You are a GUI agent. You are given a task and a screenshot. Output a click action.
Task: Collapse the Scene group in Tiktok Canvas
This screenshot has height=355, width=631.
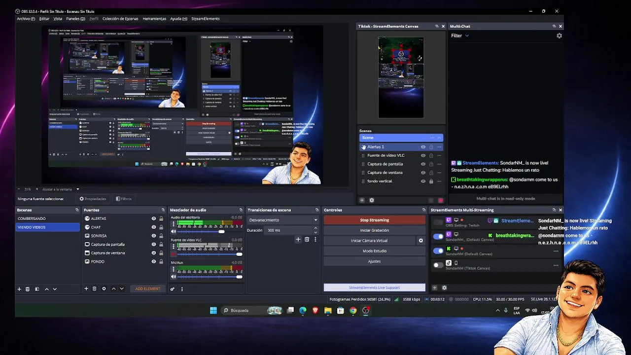coord(439,138)
